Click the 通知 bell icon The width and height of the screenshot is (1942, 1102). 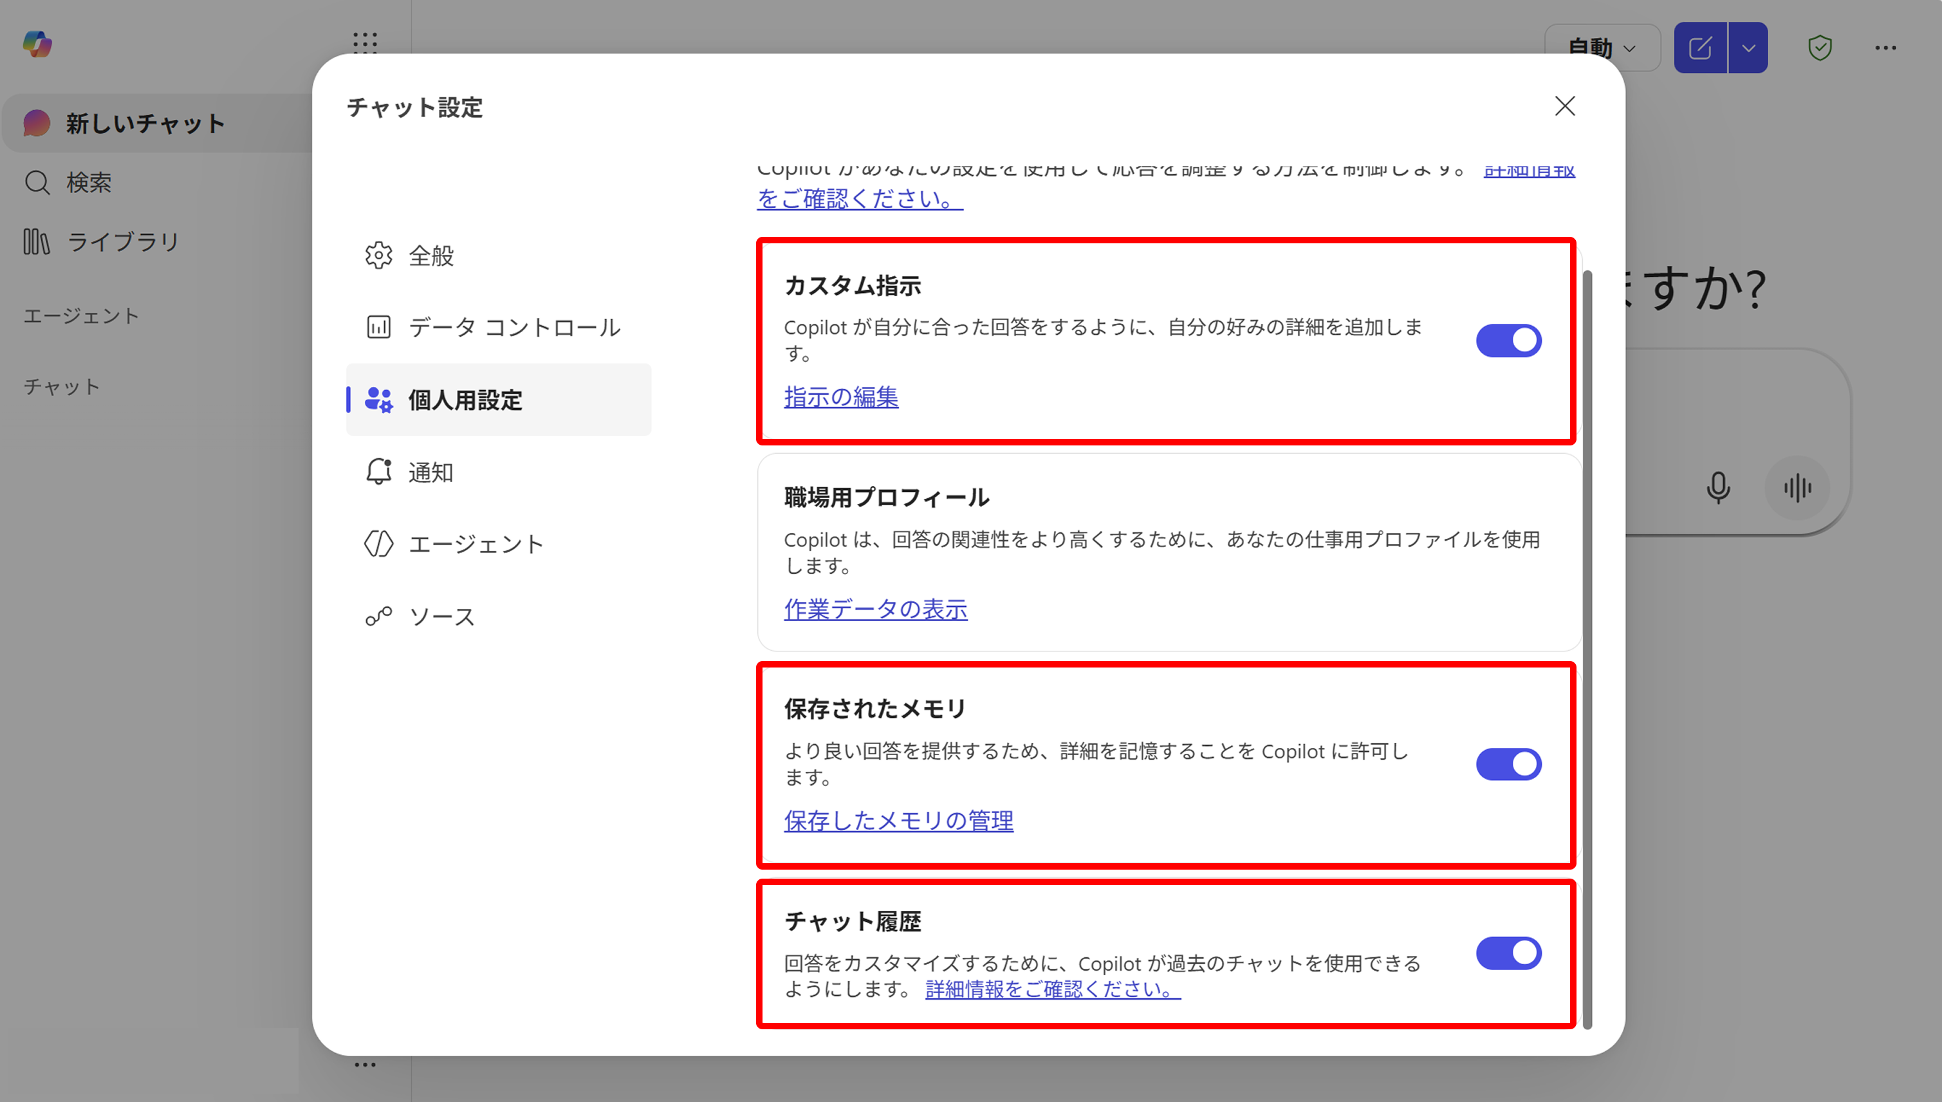(x=378, y=472)
